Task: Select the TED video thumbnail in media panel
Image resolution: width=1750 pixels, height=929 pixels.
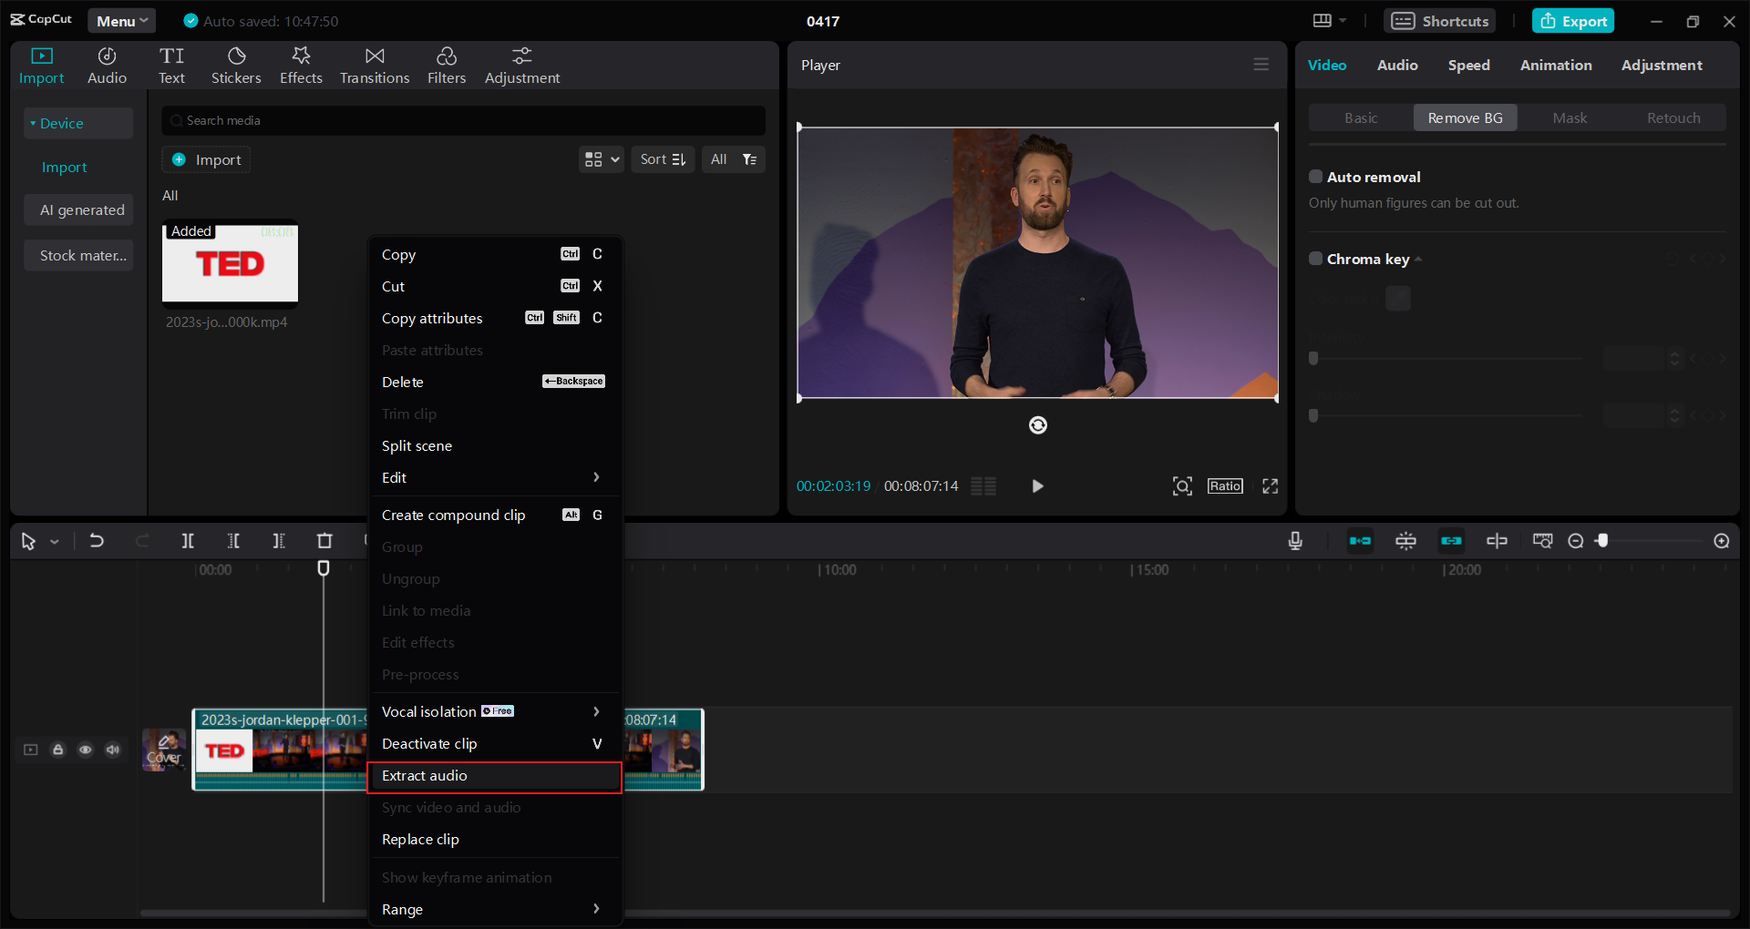Action: pos(229,264)
